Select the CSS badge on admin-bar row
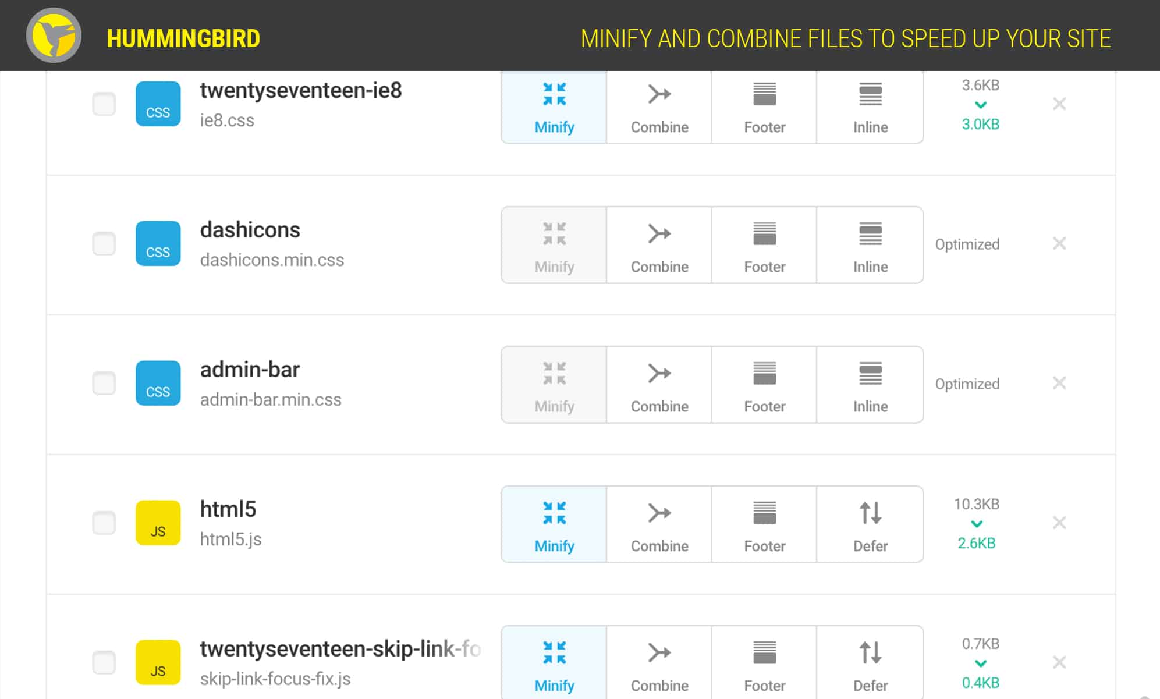The image size is (1160, 699). (x=157, y=384)
